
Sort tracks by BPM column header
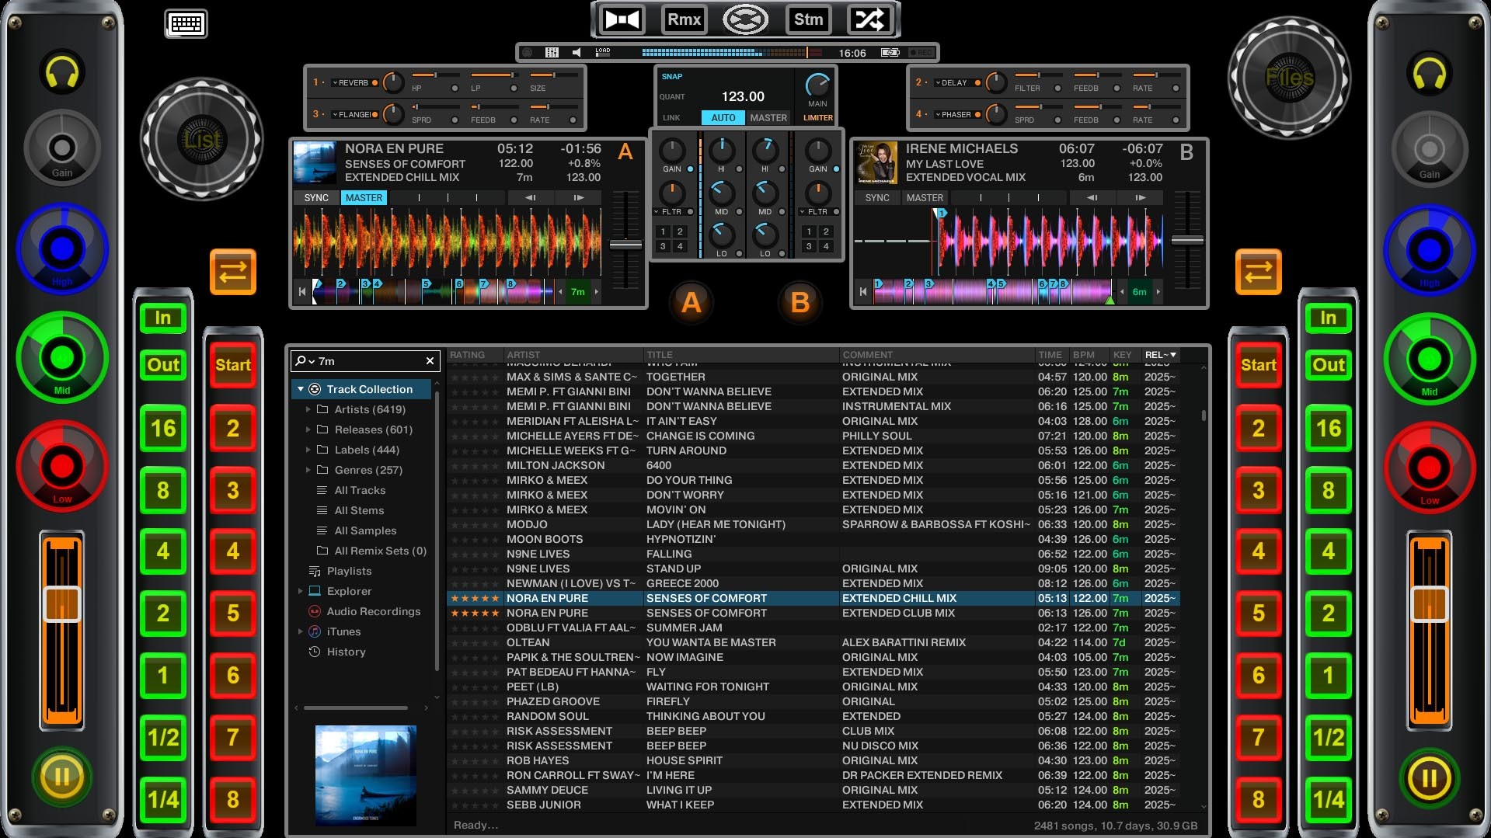(x=1084, y=355)
